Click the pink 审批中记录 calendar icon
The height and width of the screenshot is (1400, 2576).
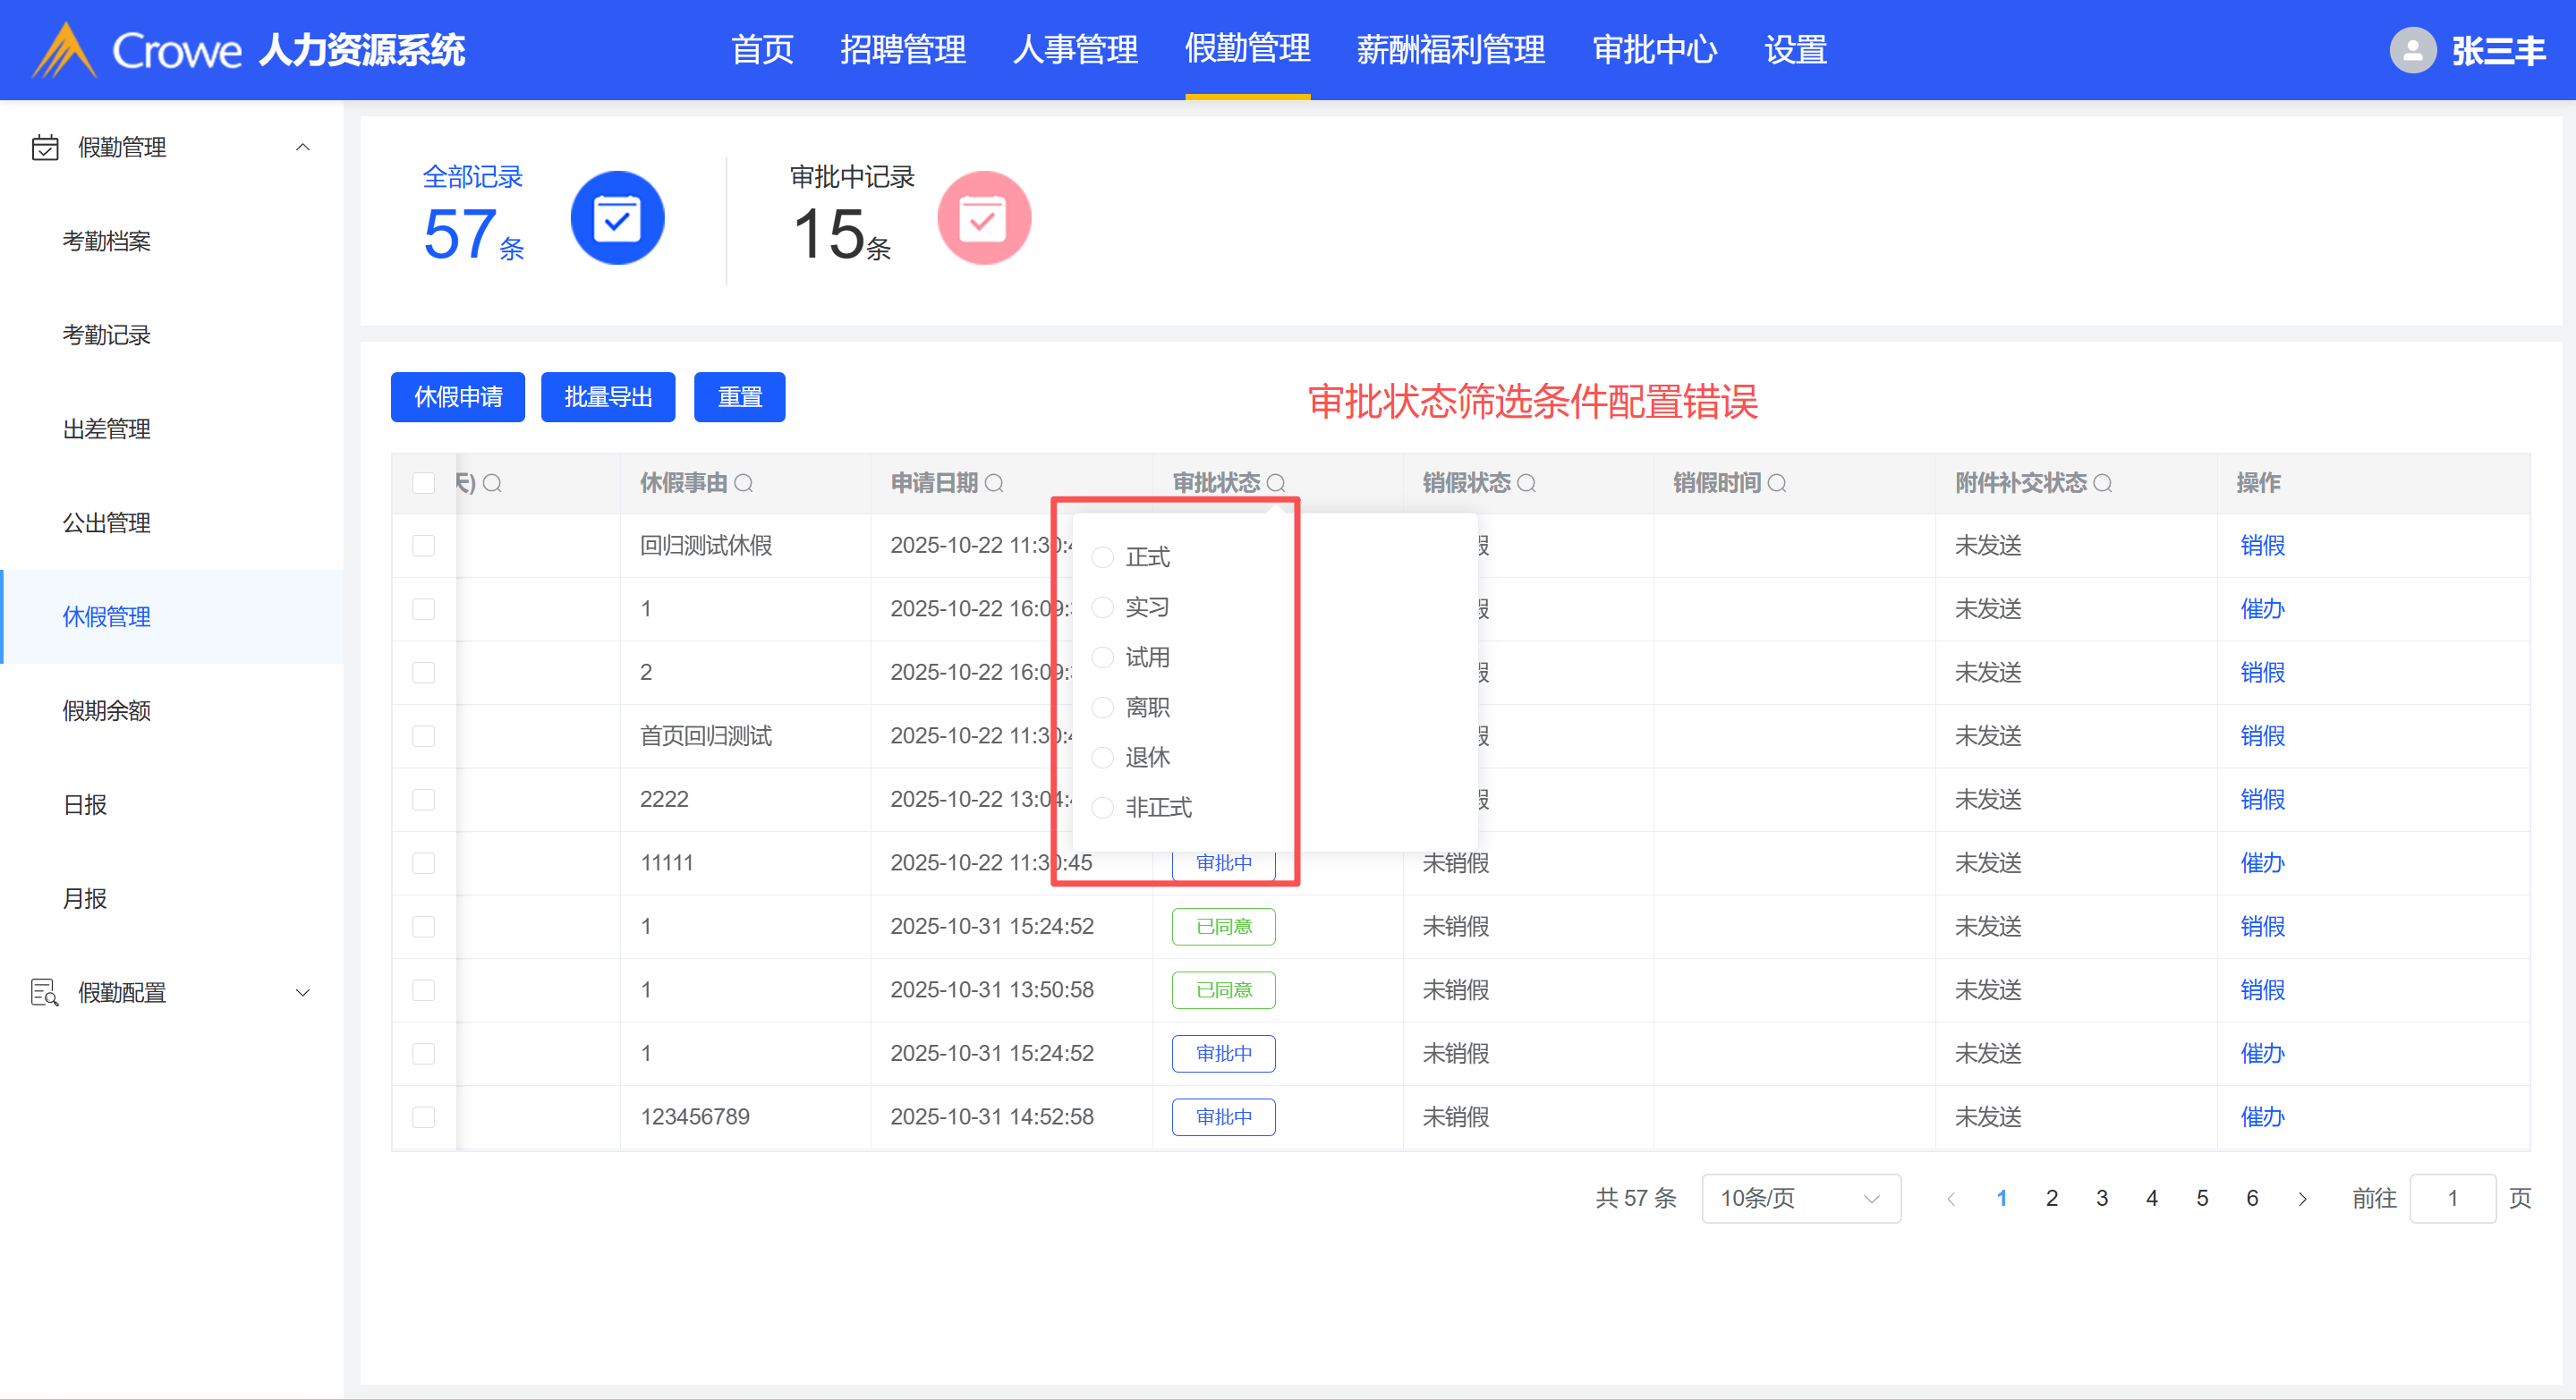[983, 218]
